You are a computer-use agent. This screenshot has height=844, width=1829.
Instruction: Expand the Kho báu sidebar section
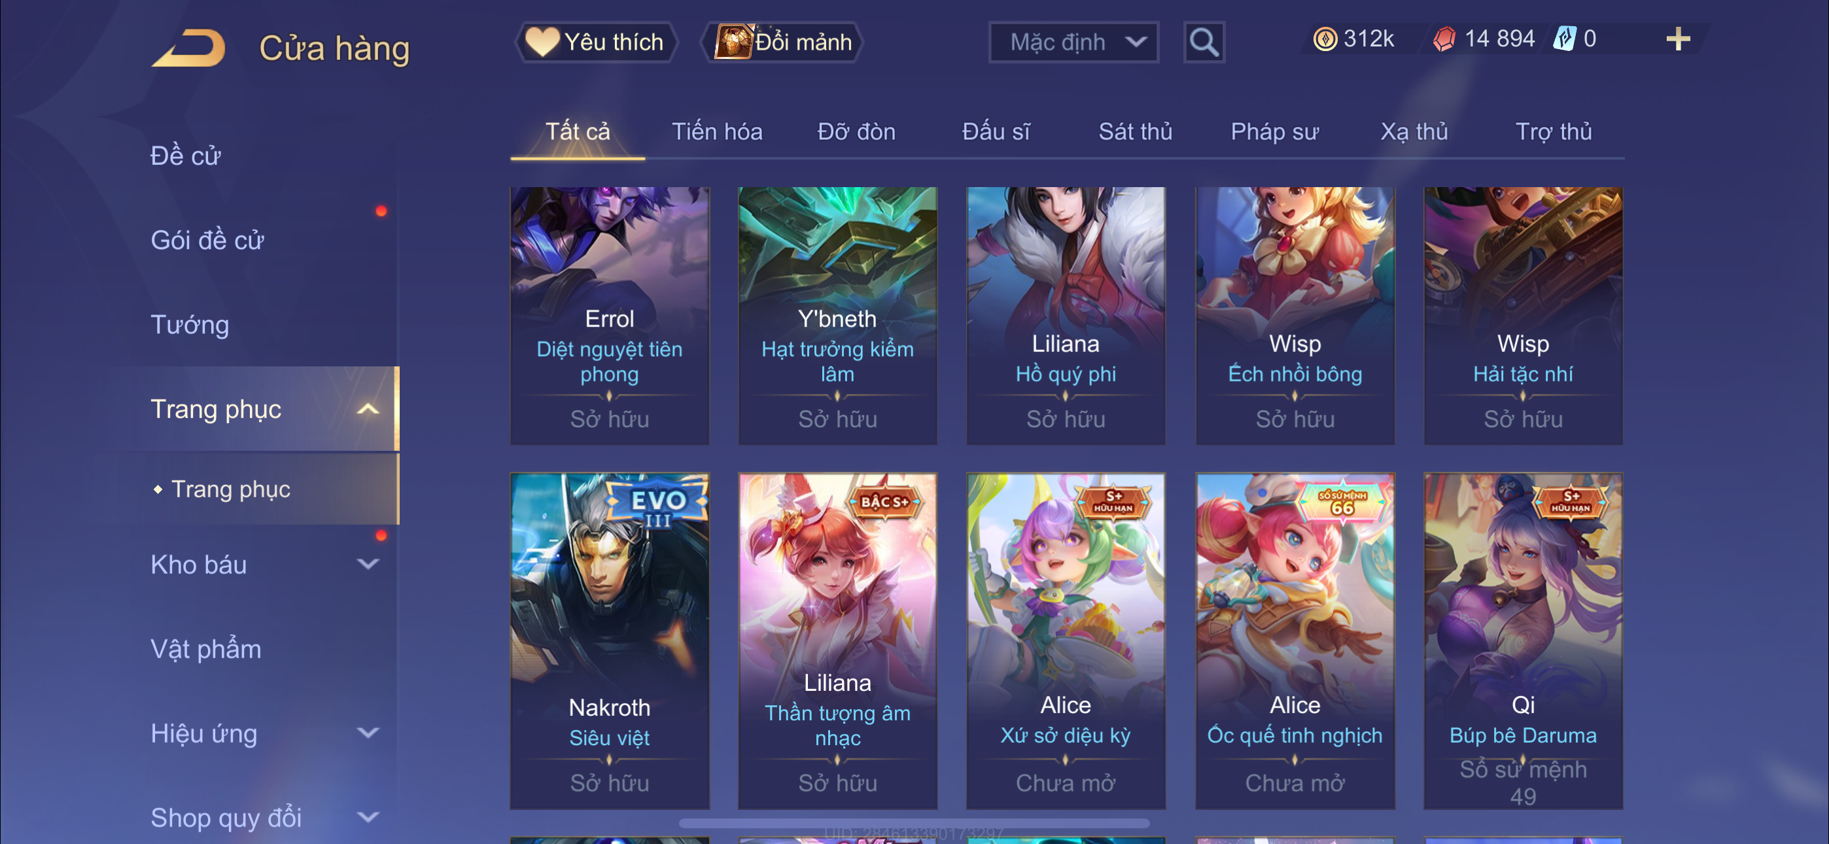point(368,565)
